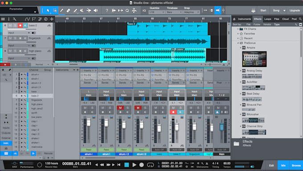Viewport: 303px width, 171px height.
Task: Click the Remote button in mixer
Action: 48,154
